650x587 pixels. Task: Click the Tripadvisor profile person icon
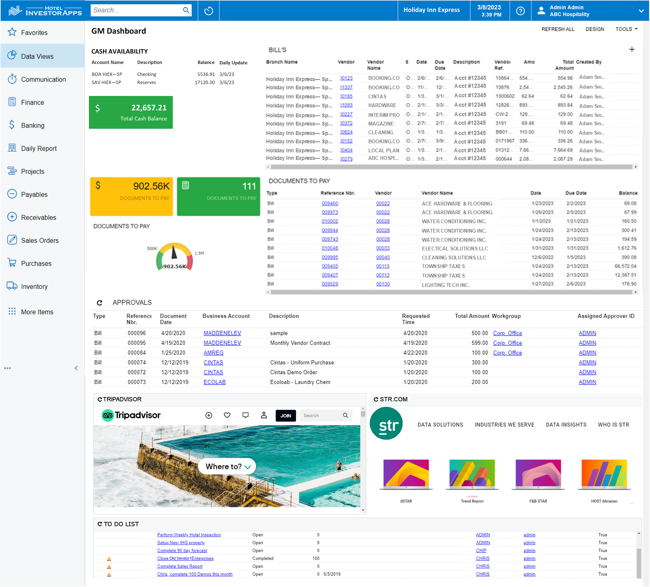264,415
